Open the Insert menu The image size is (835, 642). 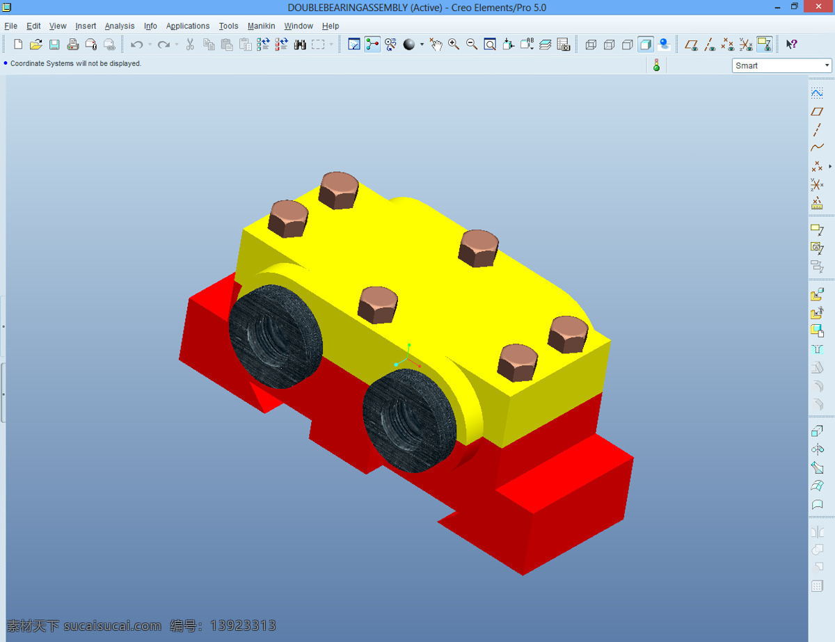(86, 26)
